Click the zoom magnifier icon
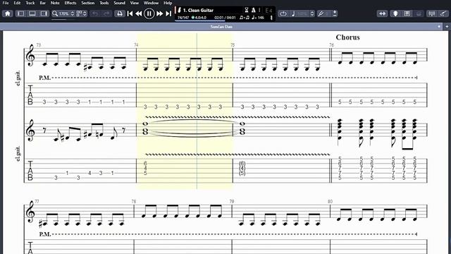 coord(55,13)
